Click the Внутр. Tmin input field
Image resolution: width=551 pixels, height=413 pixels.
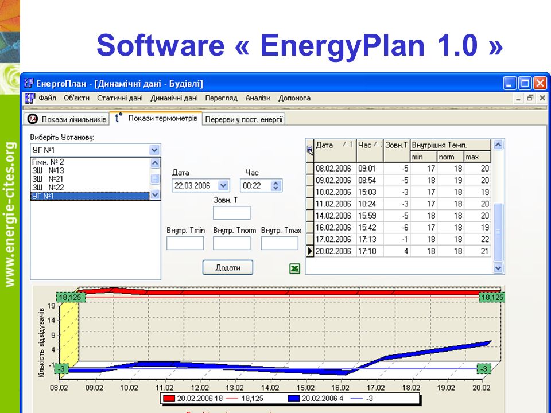click(x=185, y=243)
